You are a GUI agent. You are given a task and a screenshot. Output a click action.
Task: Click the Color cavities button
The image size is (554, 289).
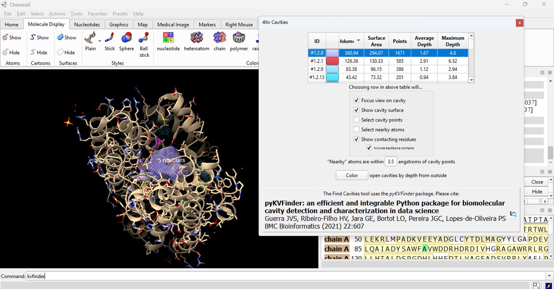[352, 175]
